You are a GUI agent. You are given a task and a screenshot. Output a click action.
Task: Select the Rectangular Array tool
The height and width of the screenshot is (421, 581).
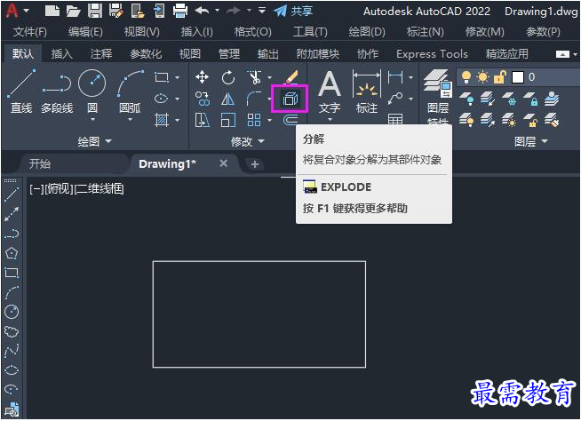tap(254, 120)
